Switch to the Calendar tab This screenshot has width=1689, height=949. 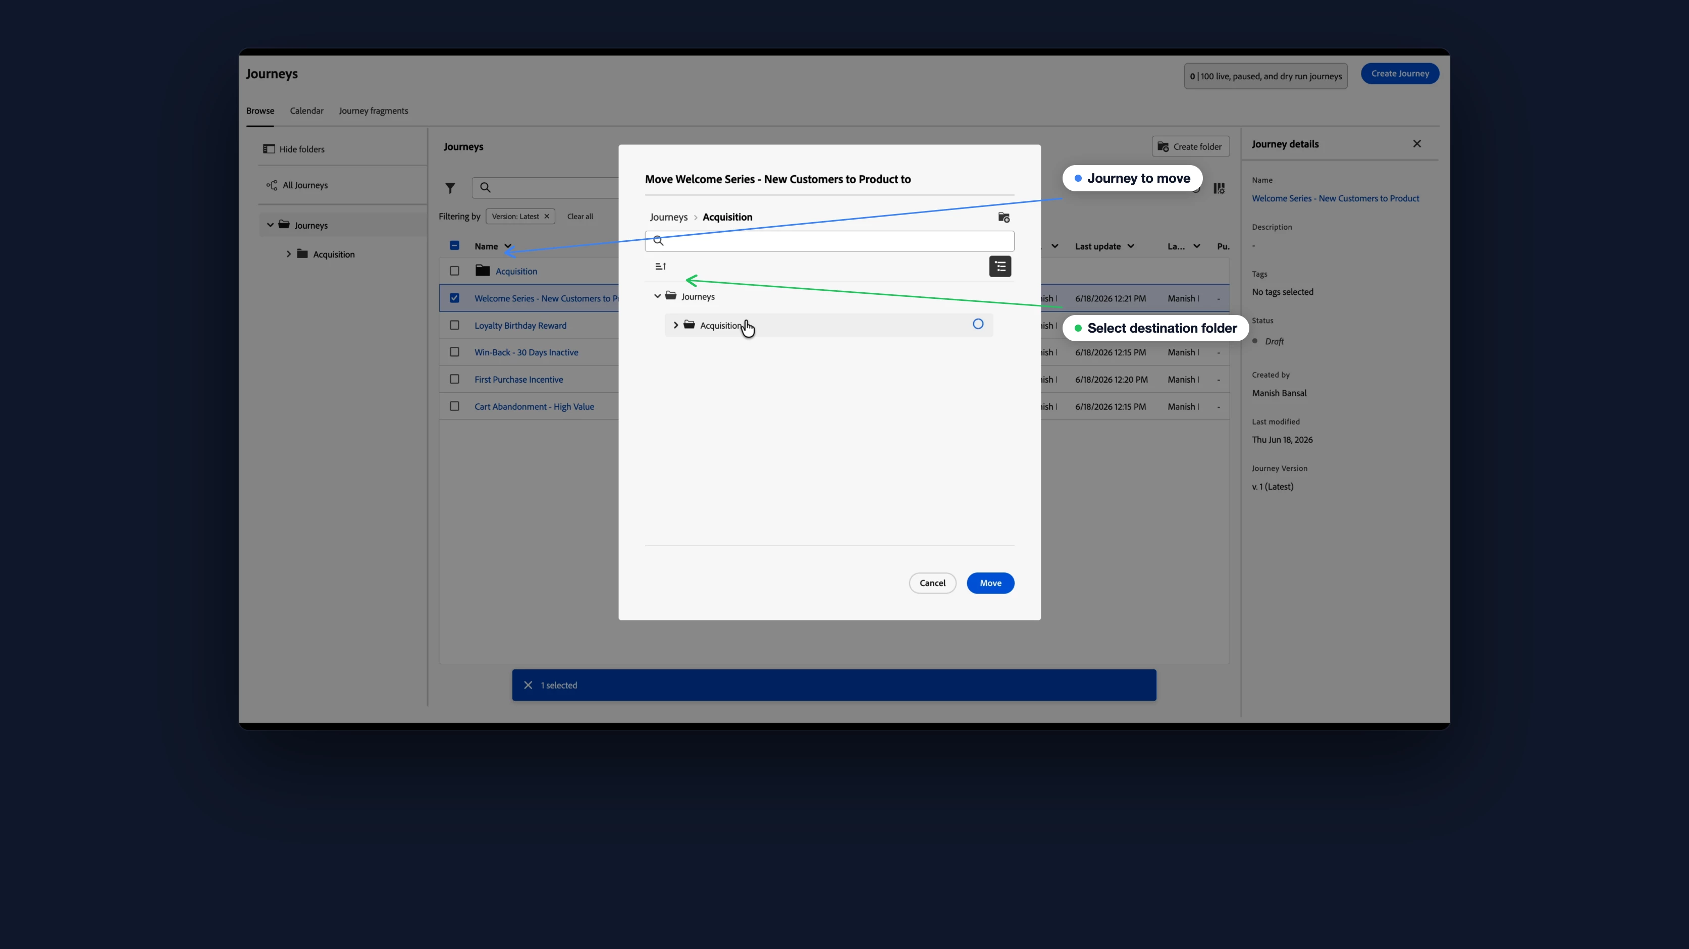pos(307,111)
